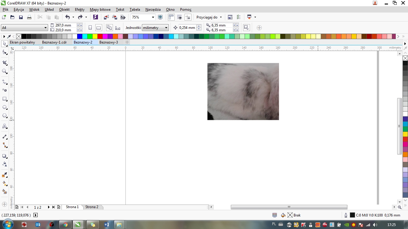Click the Przyciągaj do button
The image size is (408, 229).
209,17
